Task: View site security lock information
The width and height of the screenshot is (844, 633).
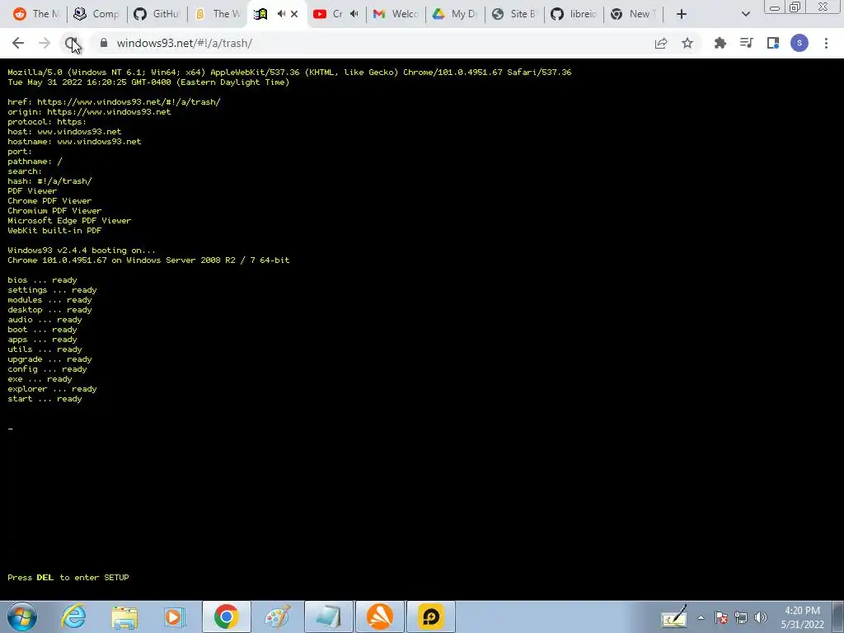Action: tap(104, 43)
